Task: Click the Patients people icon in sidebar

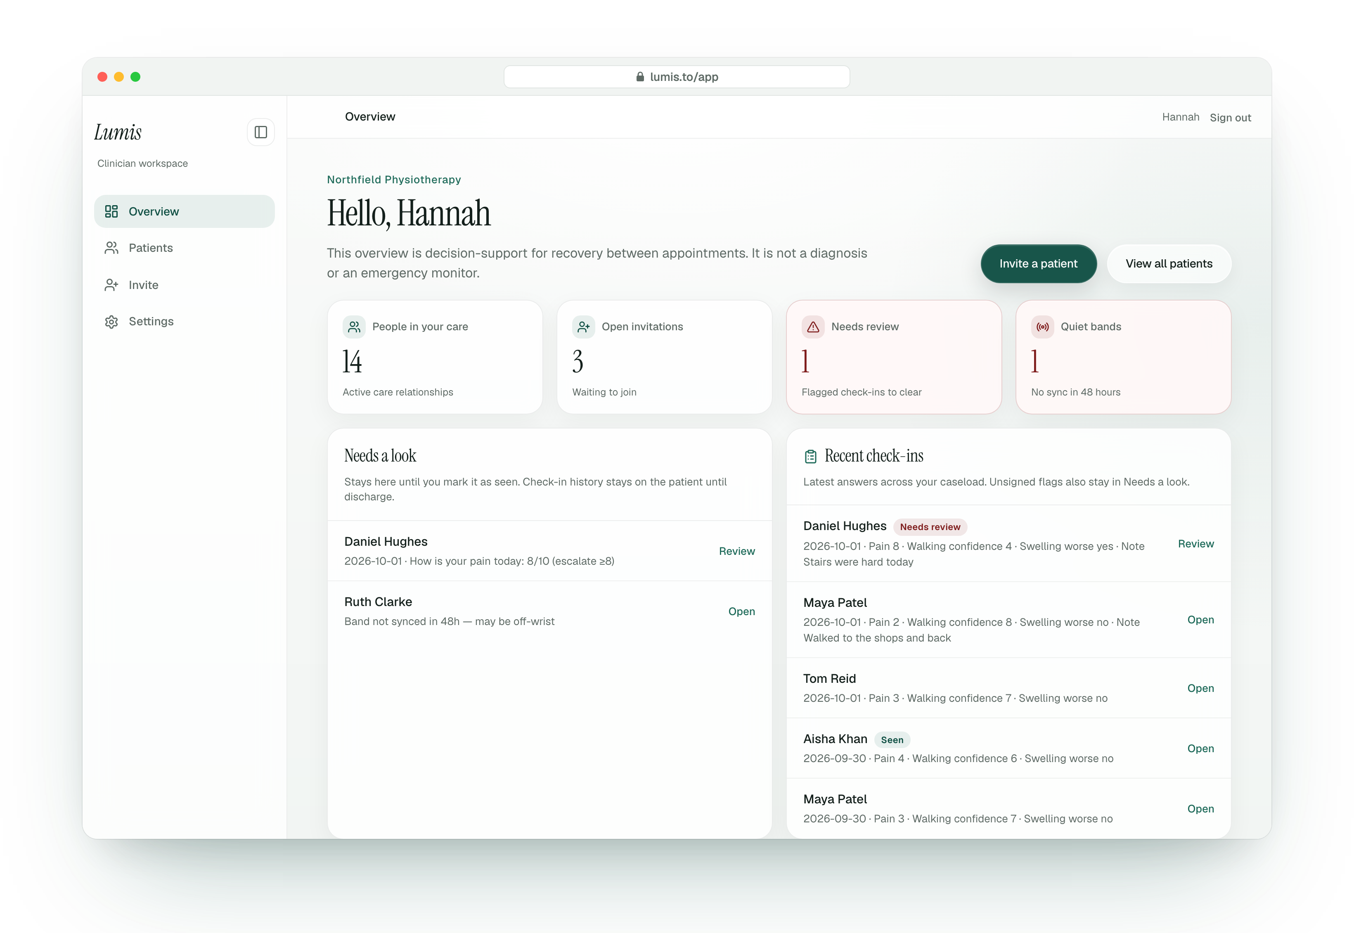Action: point(111,248)
